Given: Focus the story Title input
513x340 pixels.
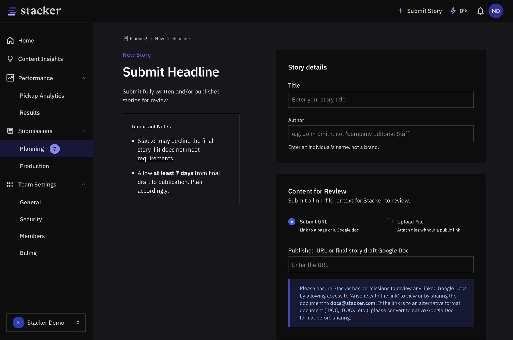Looking at the screenshot, I should pyautogui.click(x=381, y=99).
